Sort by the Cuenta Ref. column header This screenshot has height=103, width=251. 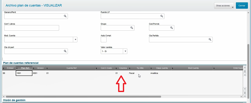tap(71, 68)
